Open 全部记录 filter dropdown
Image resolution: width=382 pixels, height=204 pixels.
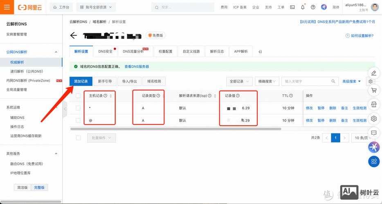tap(239, 81)
